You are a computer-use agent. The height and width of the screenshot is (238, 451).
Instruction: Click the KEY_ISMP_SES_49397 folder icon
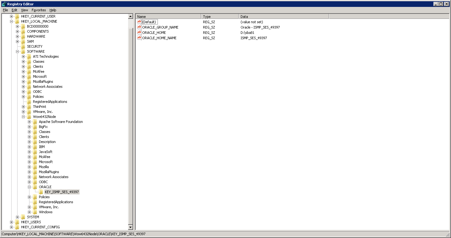point(41,192)
